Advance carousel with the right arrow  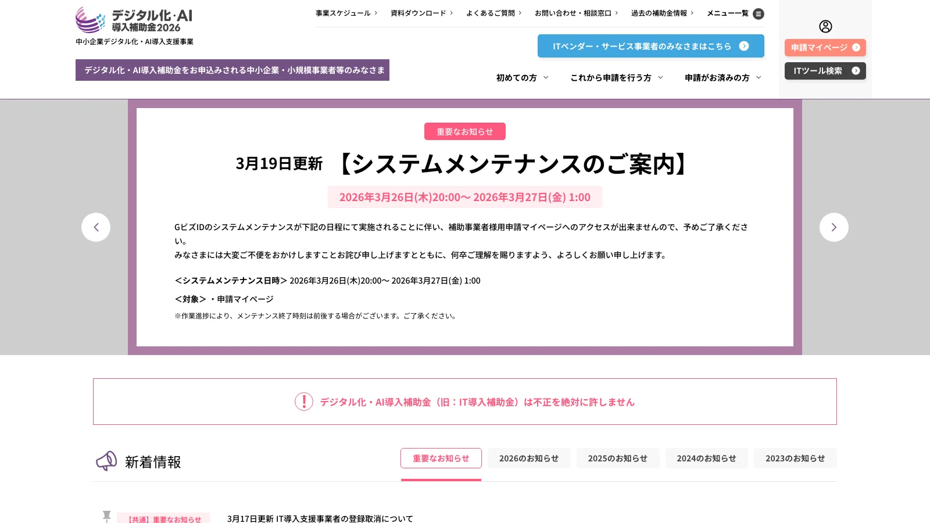point(834,227)
